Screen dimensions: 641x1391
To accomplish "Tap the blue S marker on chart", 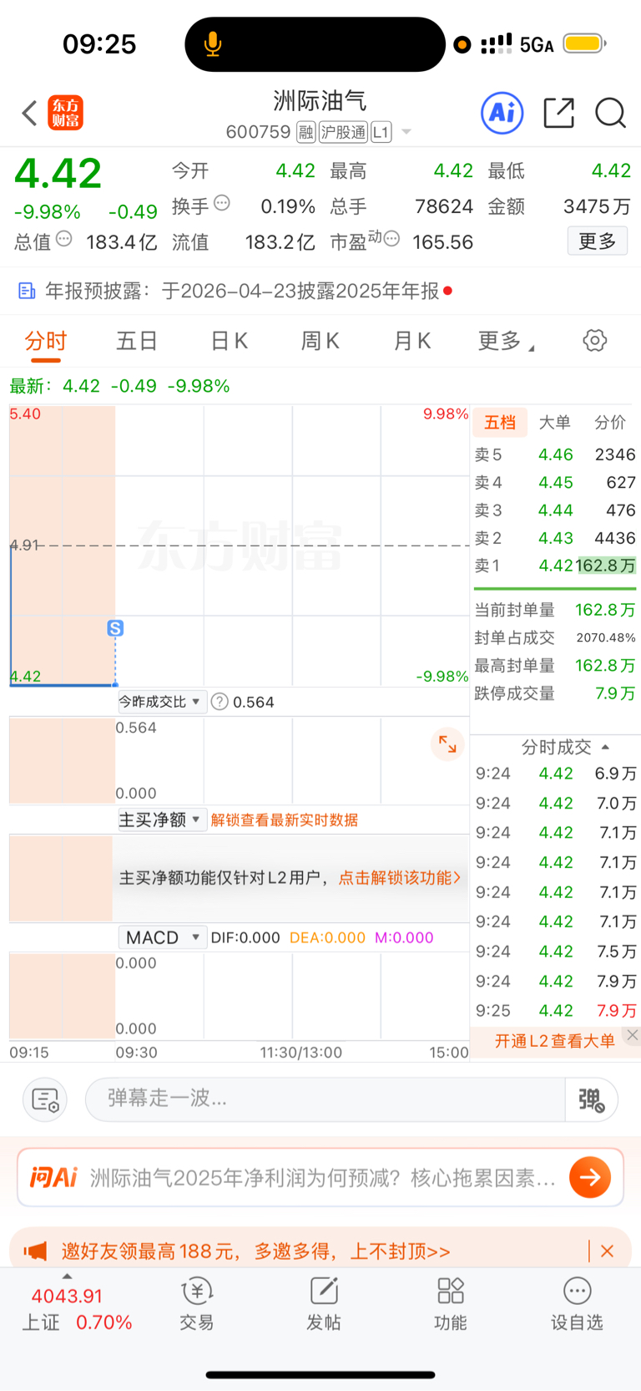I will [x=115, y=628].
